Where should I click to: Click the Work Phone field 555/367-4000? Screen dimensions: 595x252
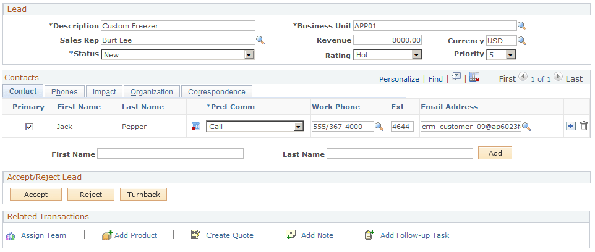pos(343,127)
